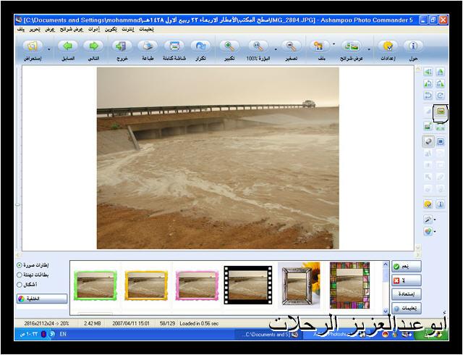
Task: Expand the magic wand tool dropdown arrow
Action: tap(435, 220)
